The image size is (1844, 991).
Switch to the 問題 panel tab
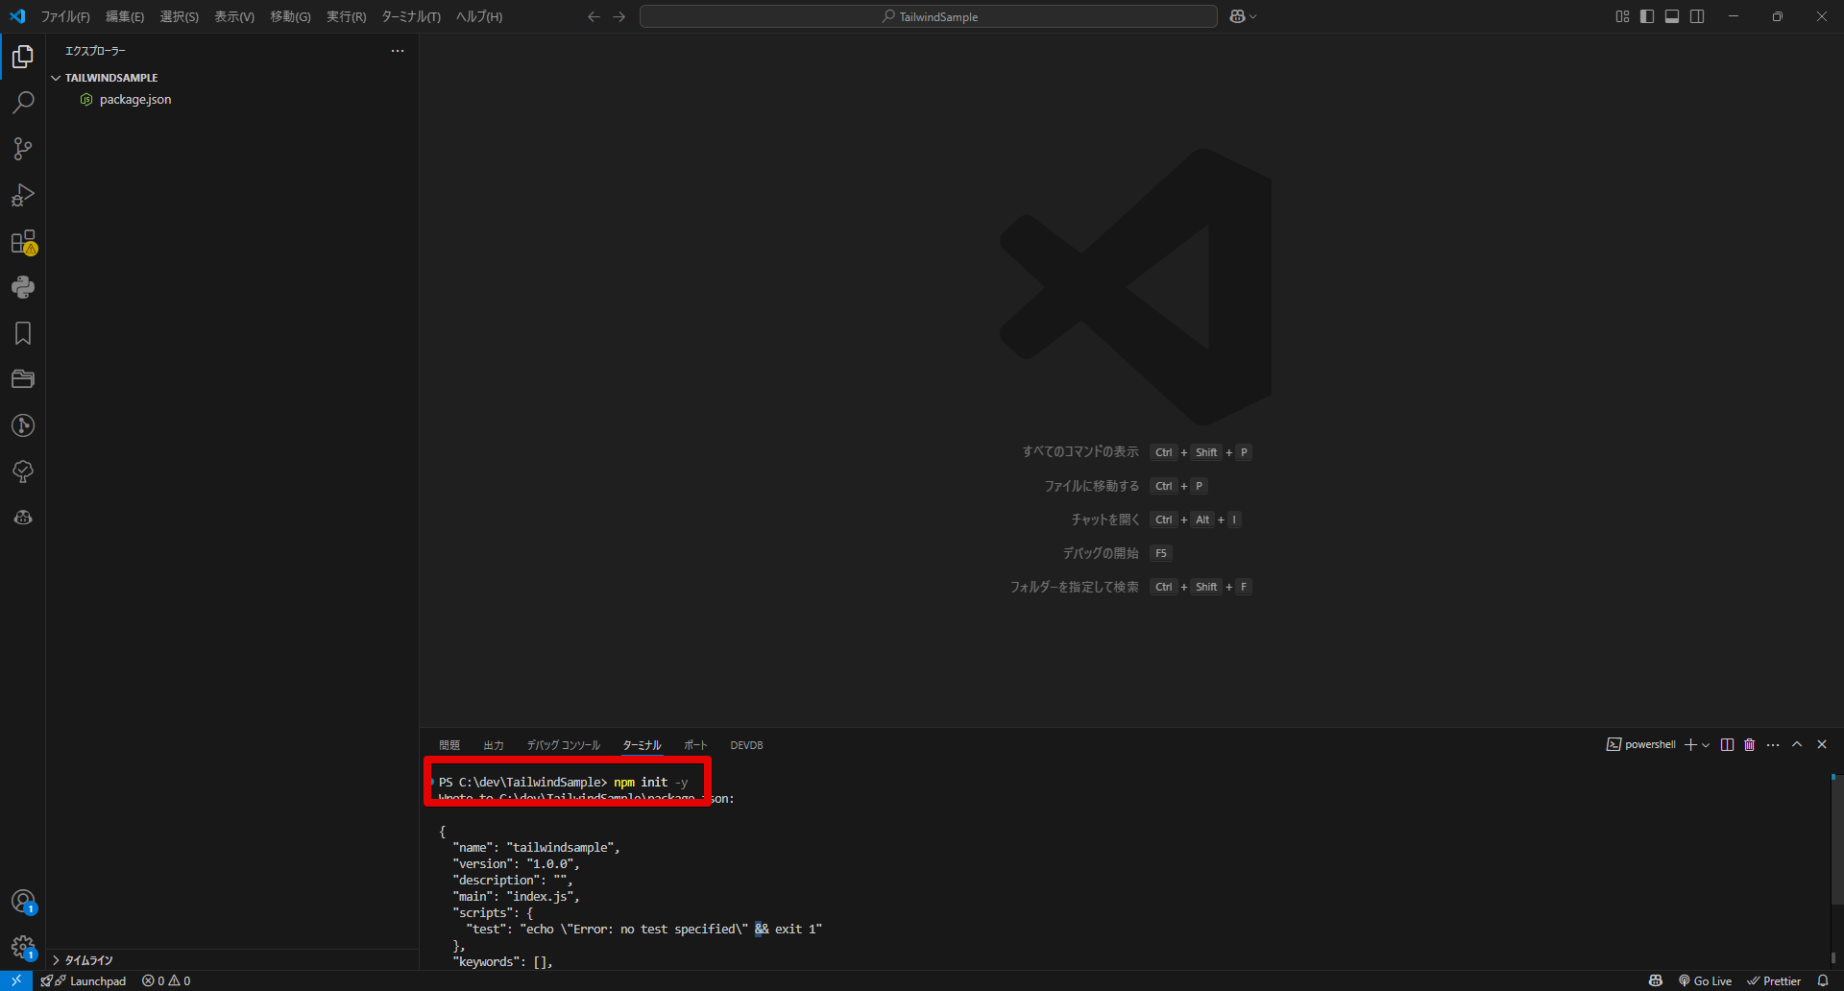point(449,745)
